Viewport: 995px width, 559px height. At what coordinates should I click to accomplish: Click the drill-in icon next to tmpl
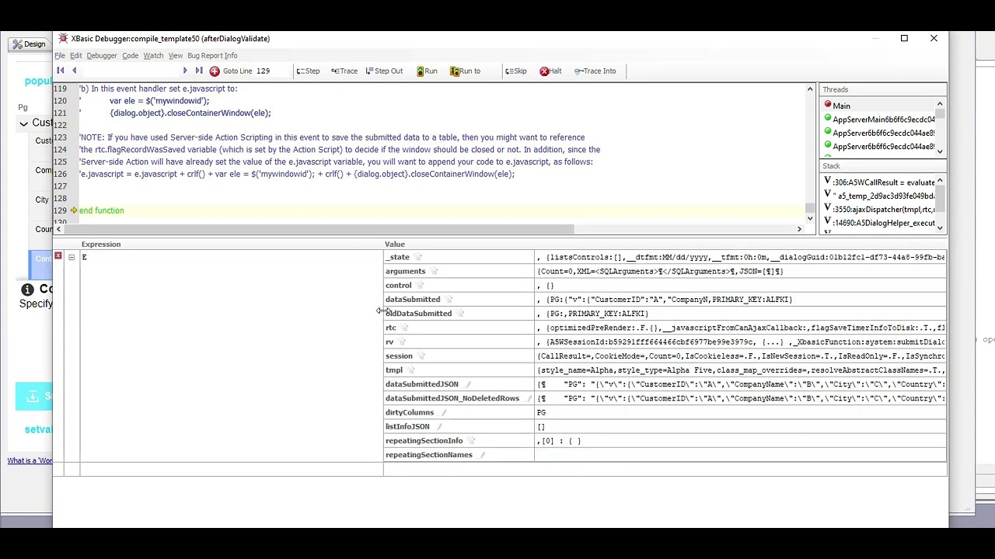411,370
